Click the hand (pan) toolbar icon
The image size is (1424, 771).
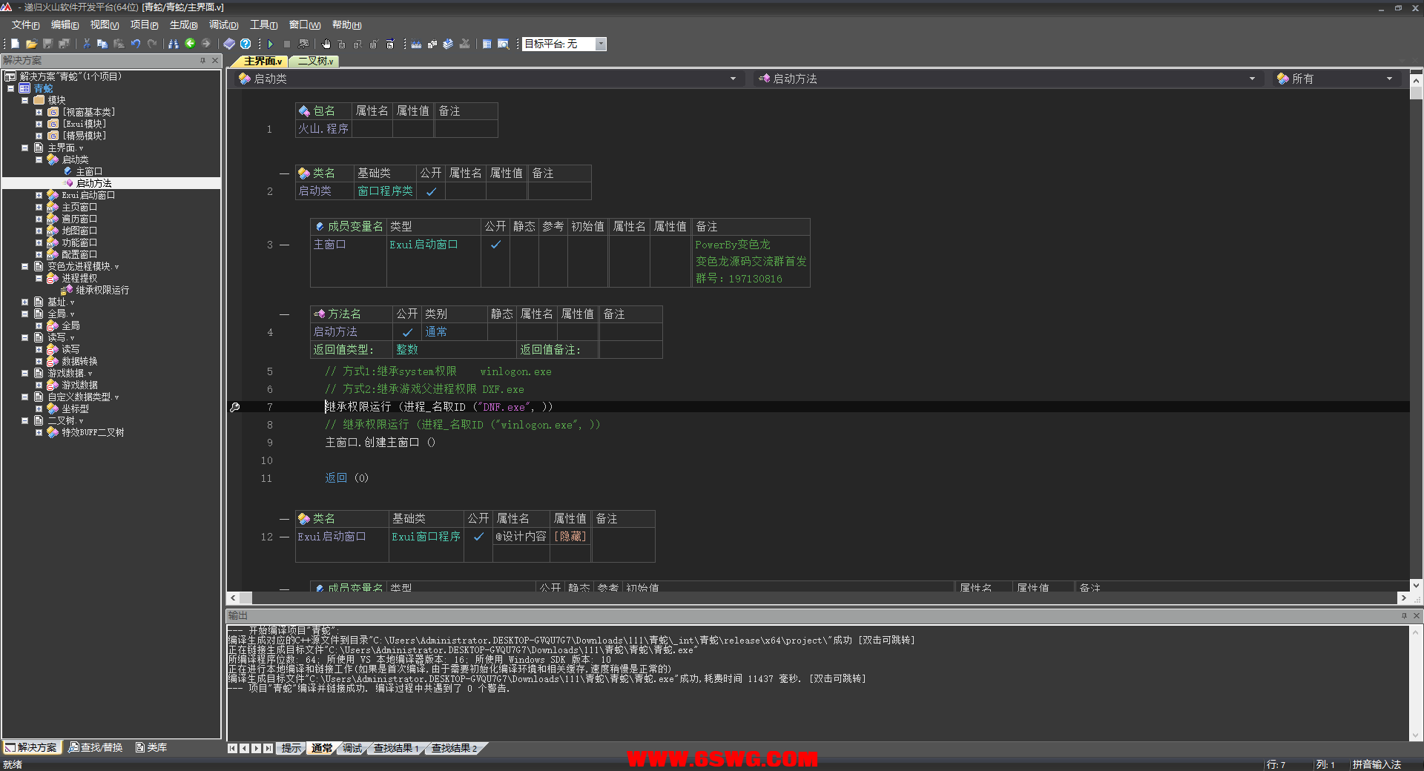click(x=326, y=44)
